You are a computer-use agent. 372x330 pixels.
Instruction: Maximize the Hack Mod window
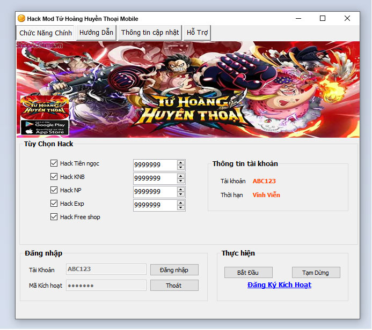323,18
